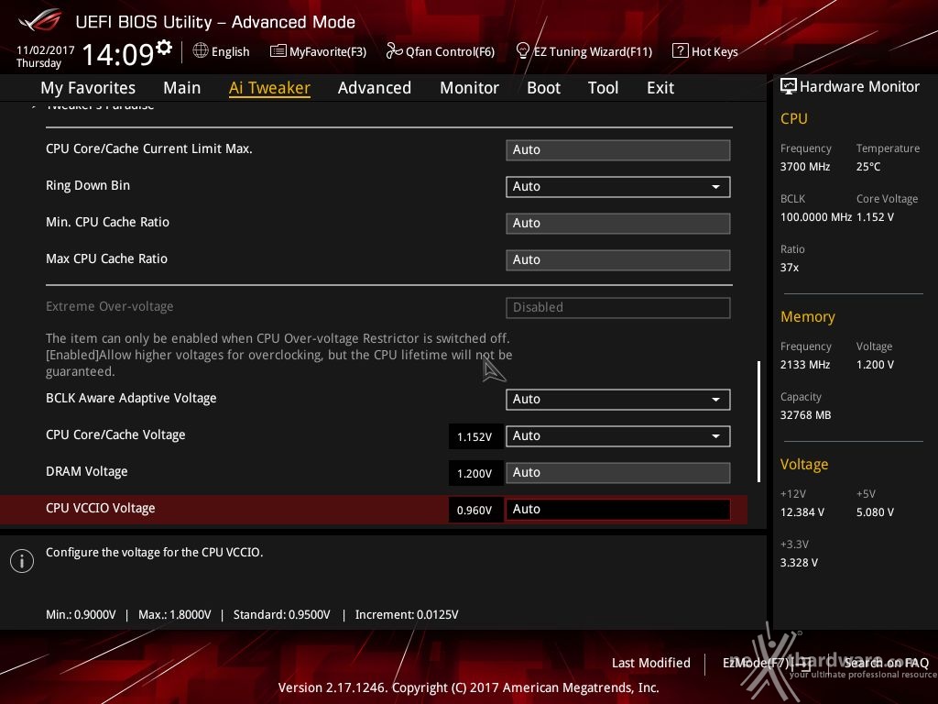Click the Qfan Control fan icon
This screenshot has width=938, height=704.
tap(394, 51)
